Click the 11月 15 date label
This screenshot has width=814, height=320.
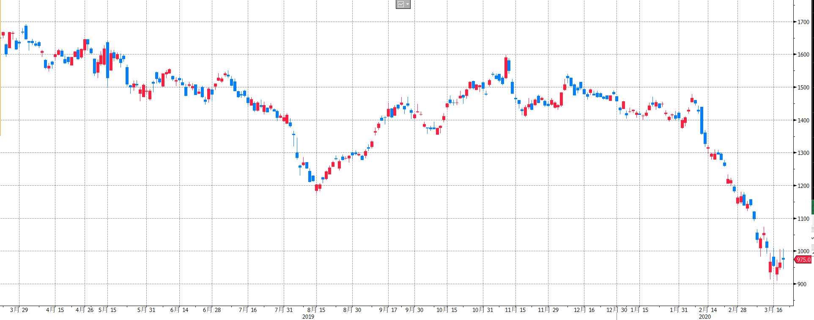tap(515, 310)
